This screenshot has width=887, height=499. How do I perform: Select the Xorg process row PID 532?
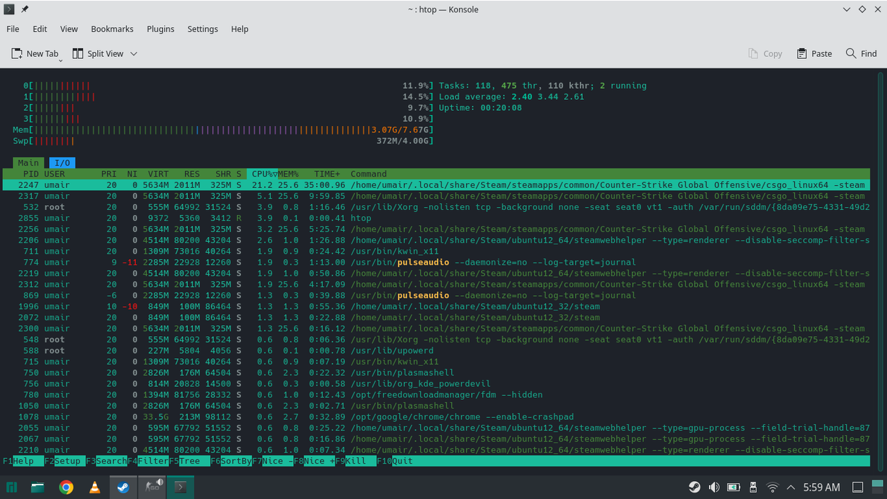click(436, 207)
